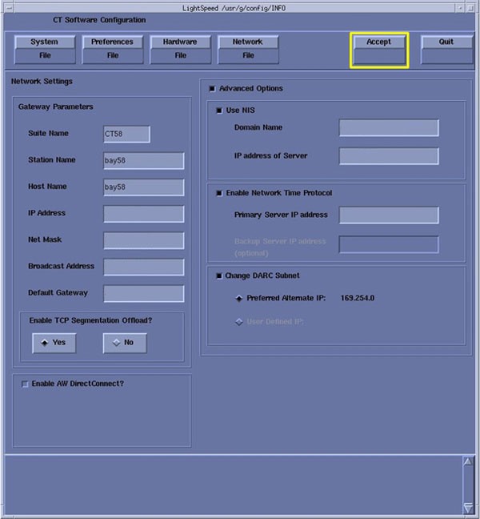Click the NIS Domain Name field
Viewport: 480px width, 519px height.
click(x=389, y=128)
